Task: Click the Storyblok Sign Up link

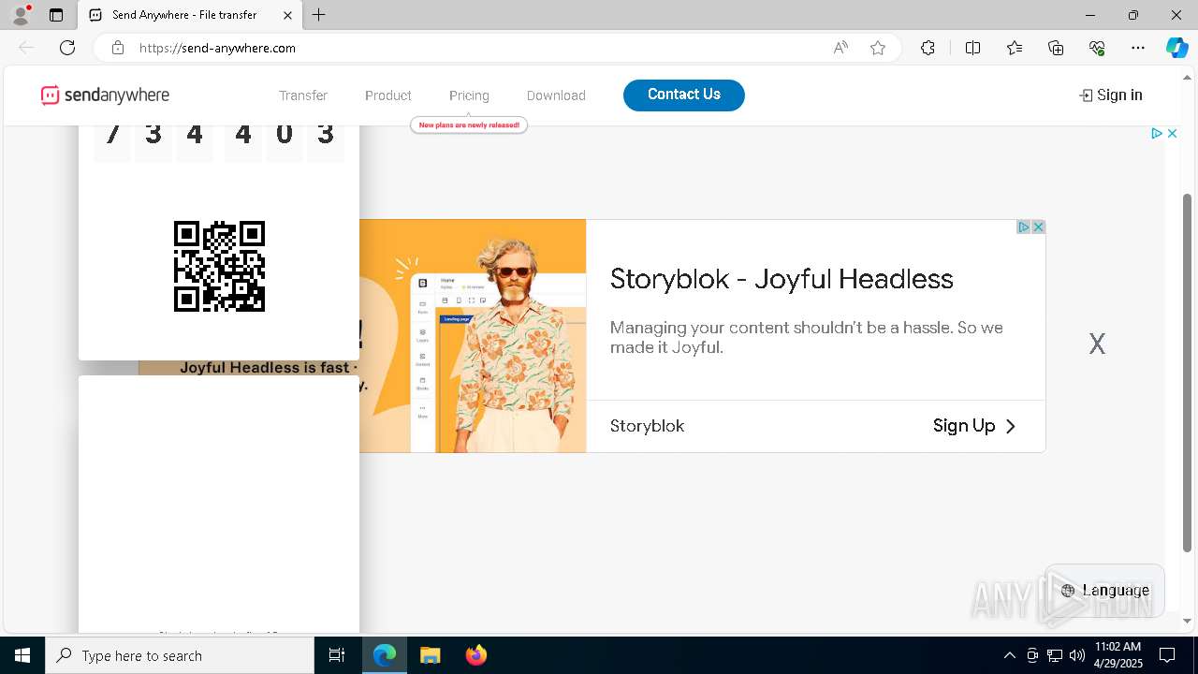Action: tap(974, 426)
